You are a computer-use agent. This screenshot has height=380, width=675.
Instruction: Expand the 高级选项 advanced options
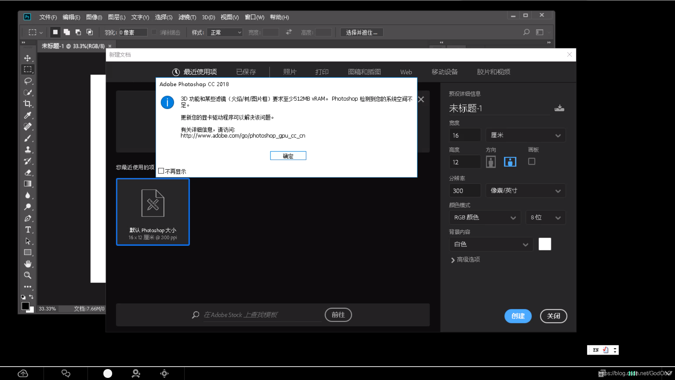(x=465, y=260)
